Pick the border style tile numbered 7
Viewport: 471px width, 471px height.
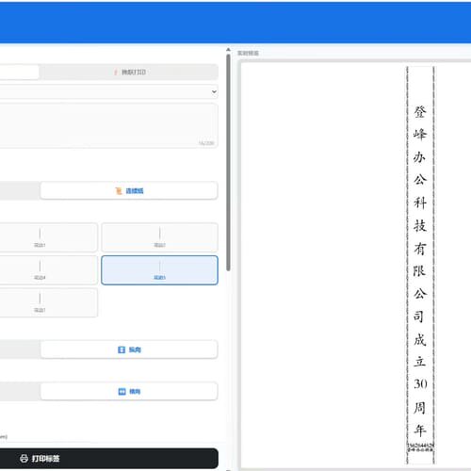48,302
